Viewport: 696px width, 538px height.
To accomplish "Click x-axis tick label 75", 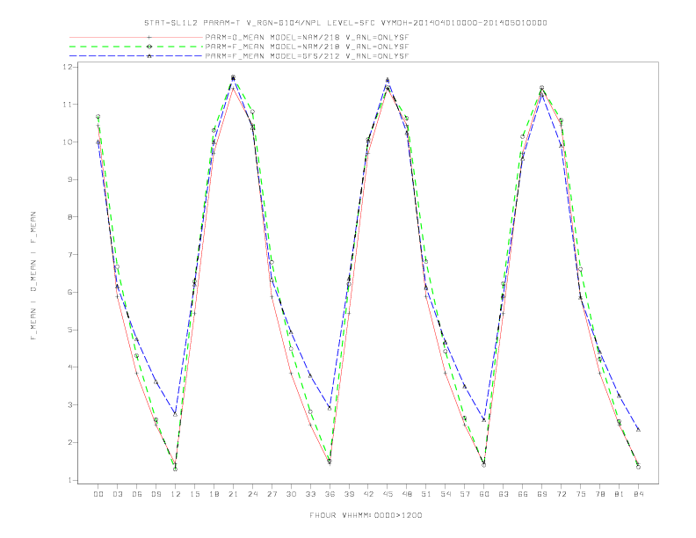I will click(x=581, y=494).
